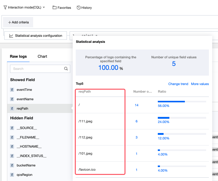This screenshot has height=181, width=218.
Task: Click the type icon next to eventName
Action: point(12,99)
